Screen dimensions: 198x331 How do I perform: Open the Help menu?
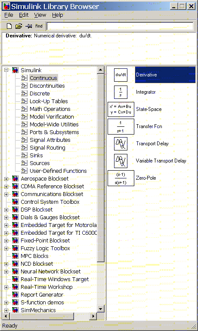point(58,15)
